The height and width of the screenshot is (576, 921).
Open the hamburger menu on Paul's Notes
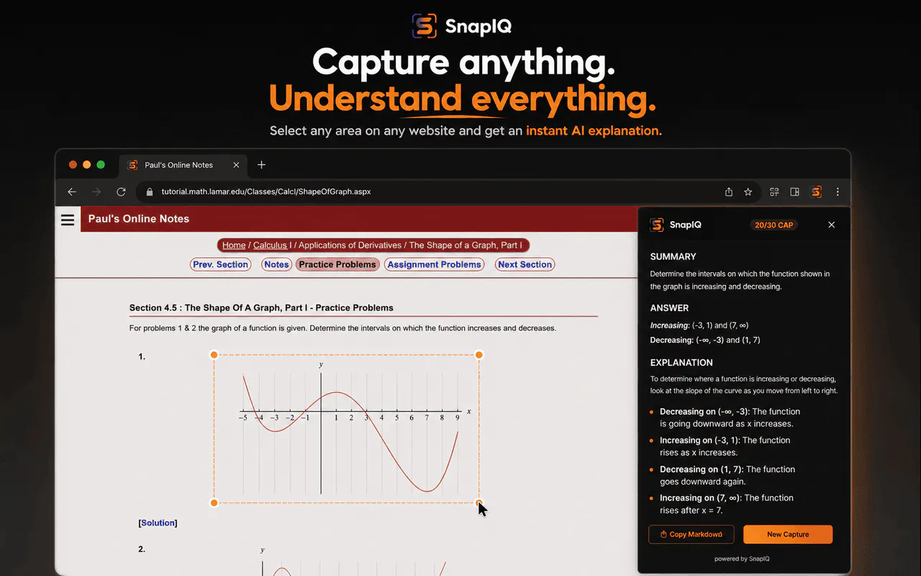68,220
